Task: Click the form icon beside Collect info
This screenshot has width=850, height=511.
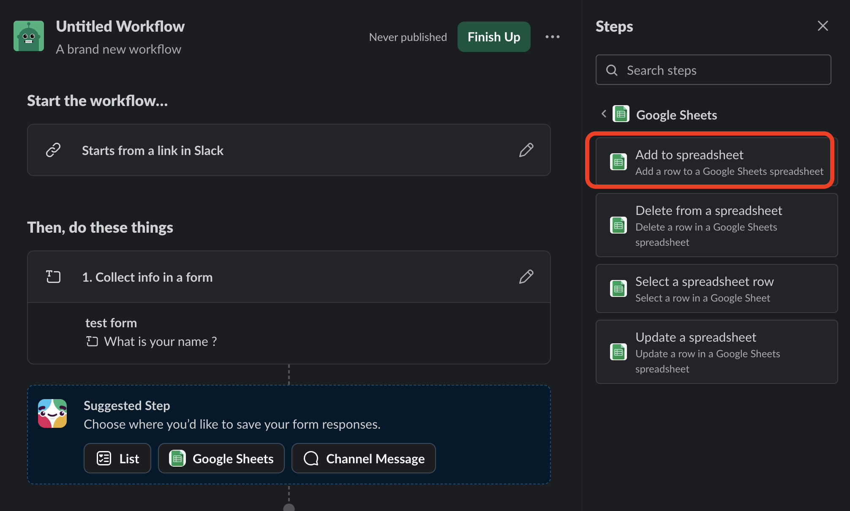Action: tap(53, 277)
